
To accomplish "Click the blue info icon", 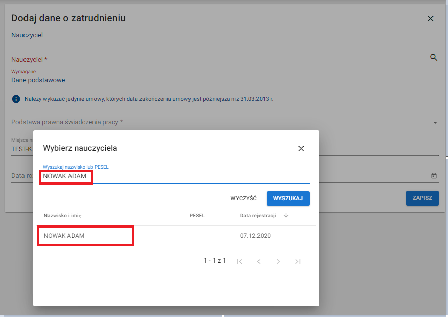I will click(16, 99).
